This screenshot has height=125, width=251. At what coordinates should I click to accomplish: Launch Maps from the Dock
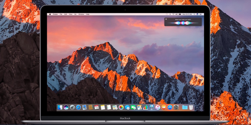coord(115,107)
